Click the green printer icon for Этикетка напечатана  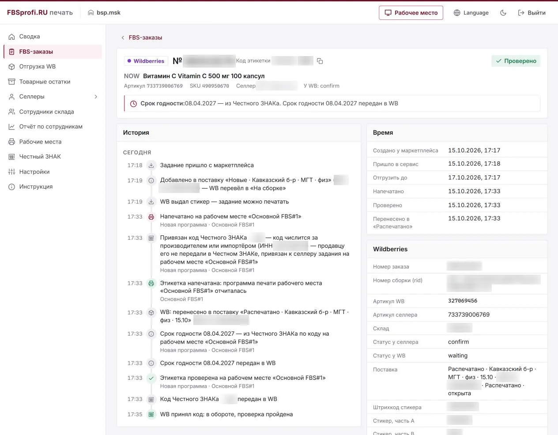click(151, 284)
